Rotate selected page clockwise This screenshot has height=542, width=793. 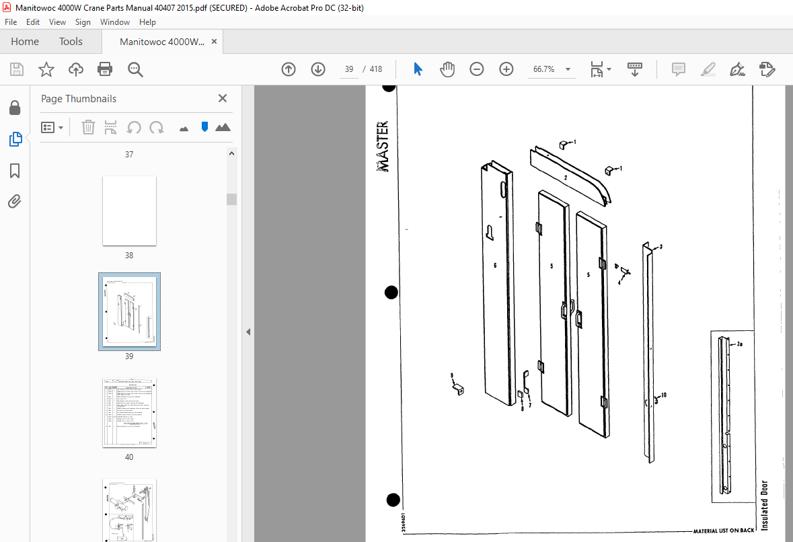coord(157,127)
